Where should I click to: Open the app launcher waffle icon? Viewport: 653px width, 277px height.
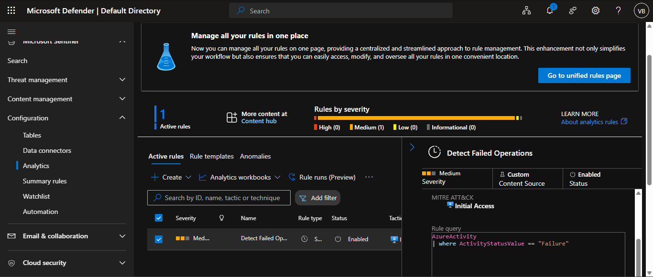click(11, 11)
